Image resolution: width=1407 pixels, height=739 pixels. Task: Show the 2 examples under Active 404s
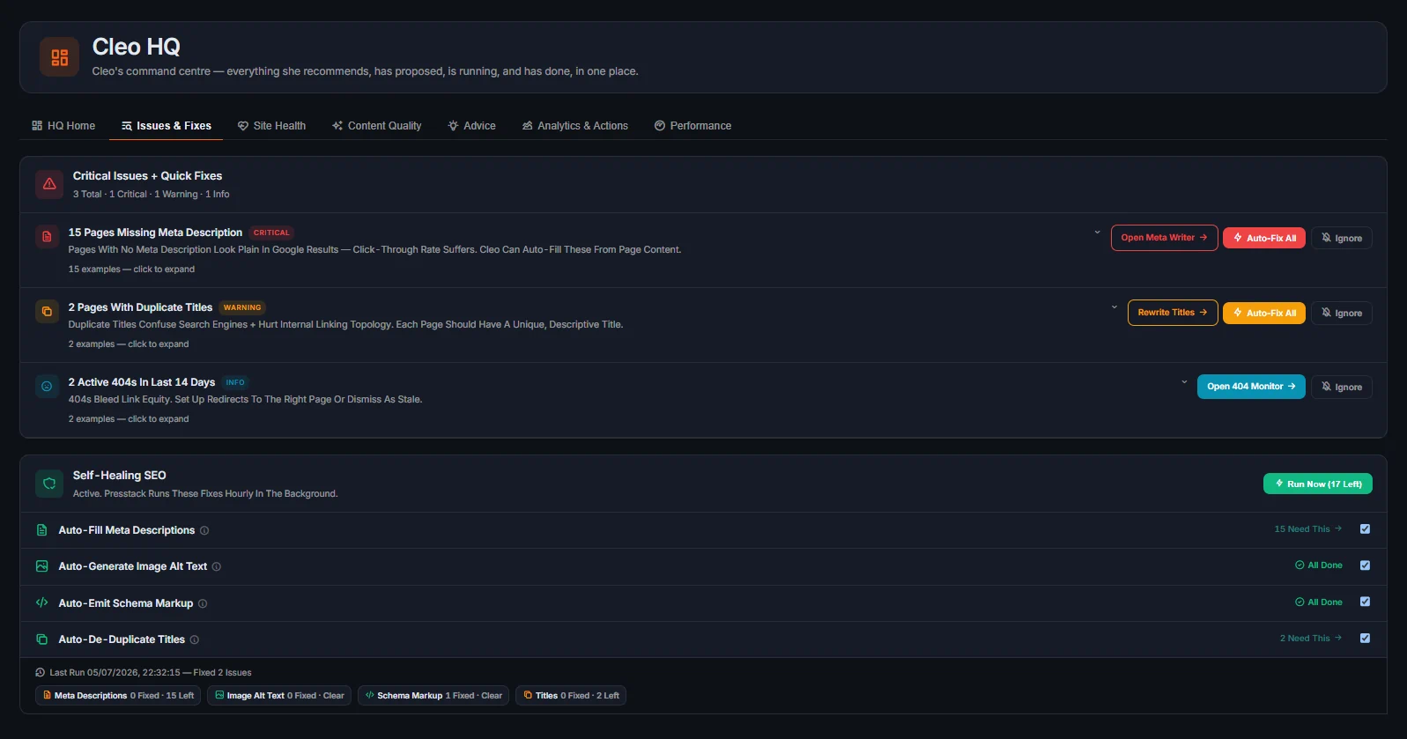(x=129, y=419)
